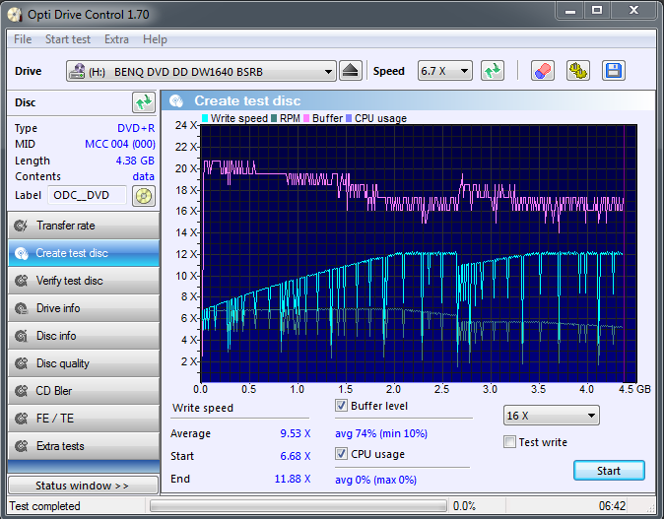The height and width of the screenshot is (519, 664).
Task: Click the Average 9.53 X value
Action: click(296, 433)
